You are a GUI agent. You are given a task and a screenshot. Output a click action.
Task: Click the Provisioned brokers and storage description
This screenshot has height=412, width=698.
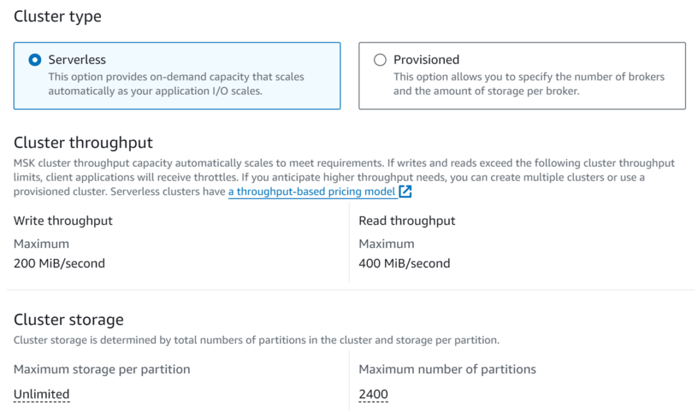click(x=529, y=84)
